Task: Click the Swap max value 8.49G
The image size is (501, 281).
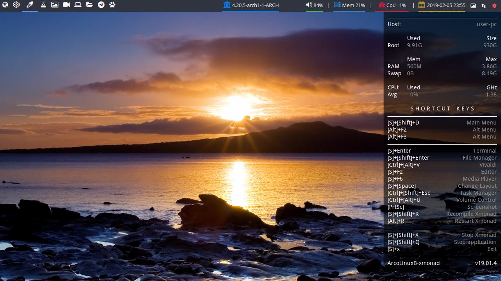Action: pos(489,73)
